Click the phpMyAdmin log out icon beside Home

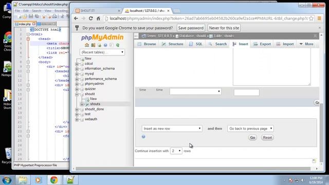[93, 45]
